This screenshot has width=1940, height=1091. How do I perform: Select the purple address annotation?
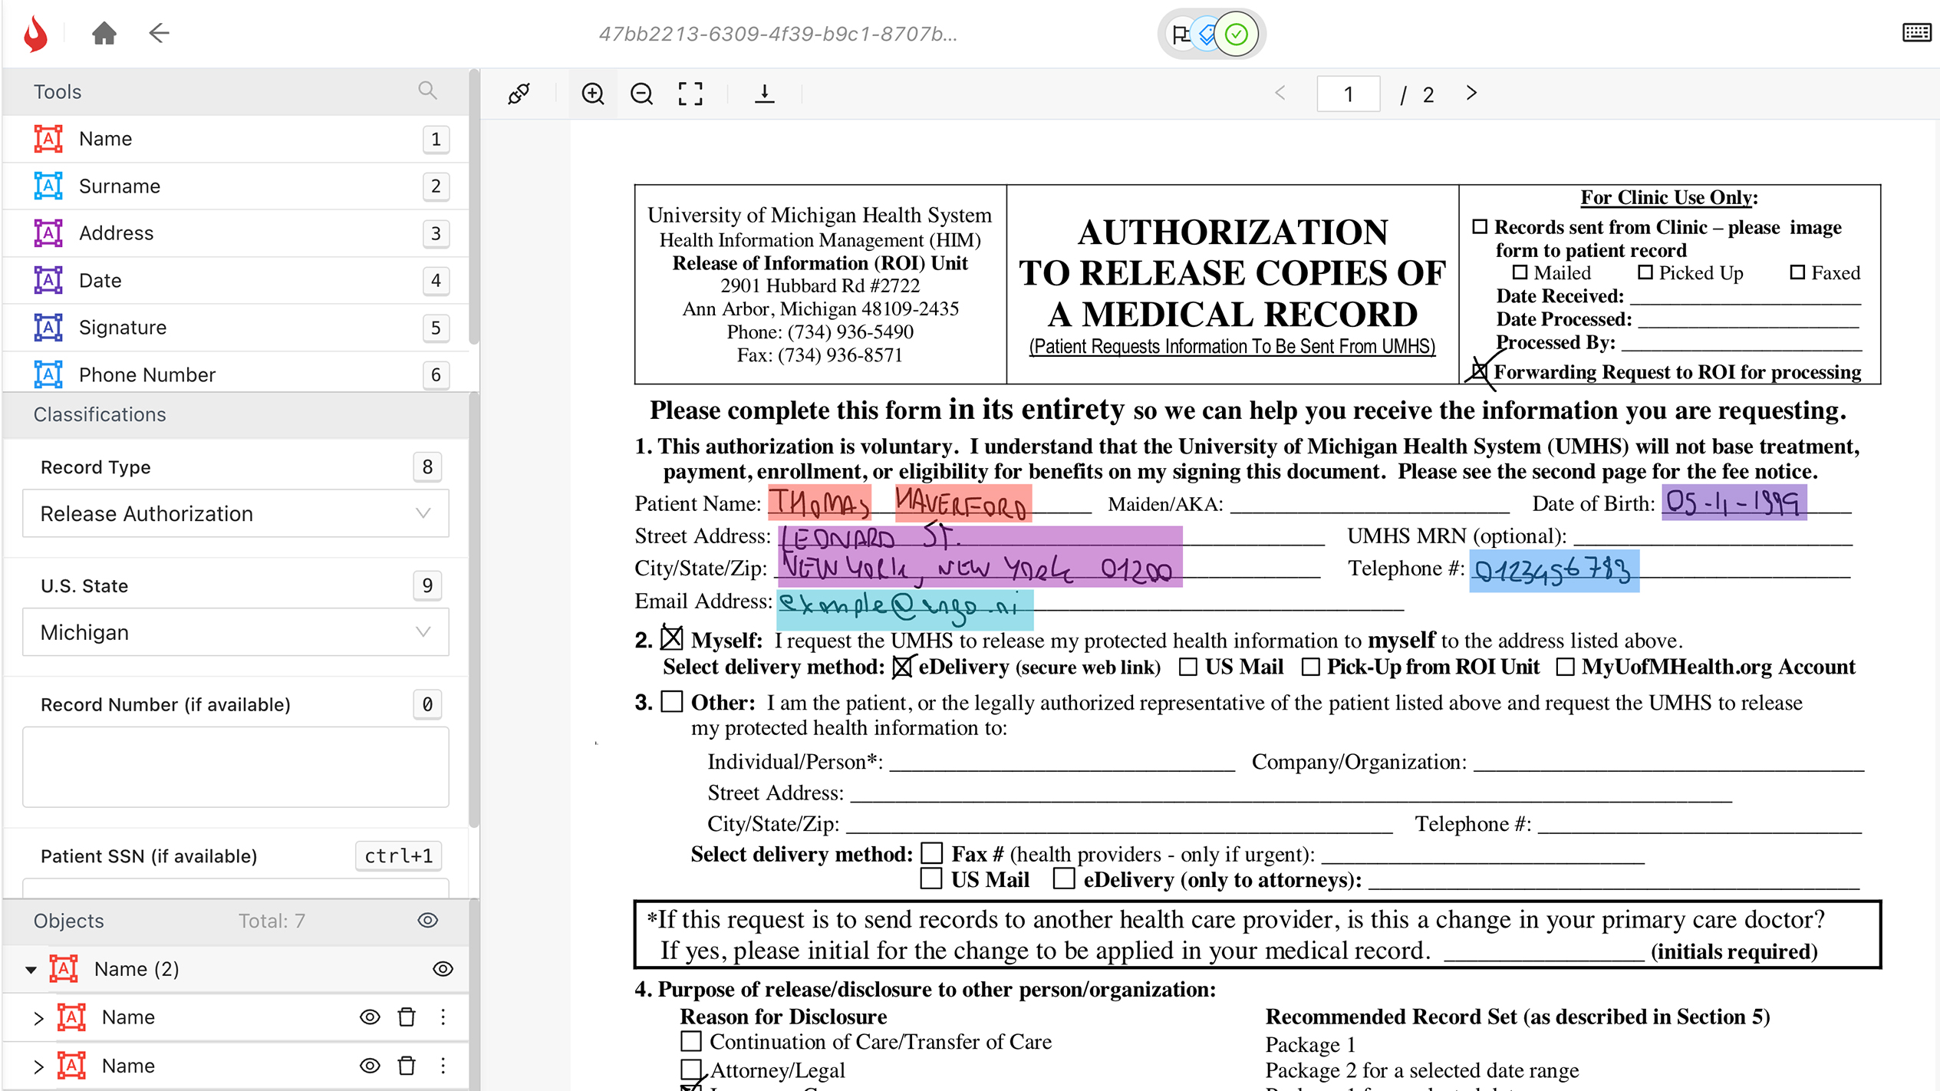980,556
